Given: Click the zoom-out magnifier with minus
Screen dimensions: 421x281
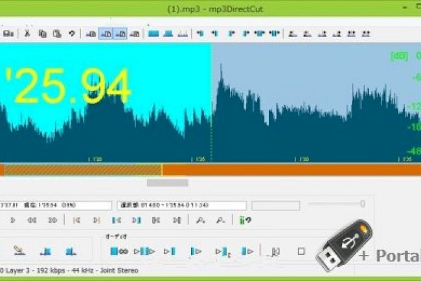Looking at the screenshot, I should tap(220, 221).
